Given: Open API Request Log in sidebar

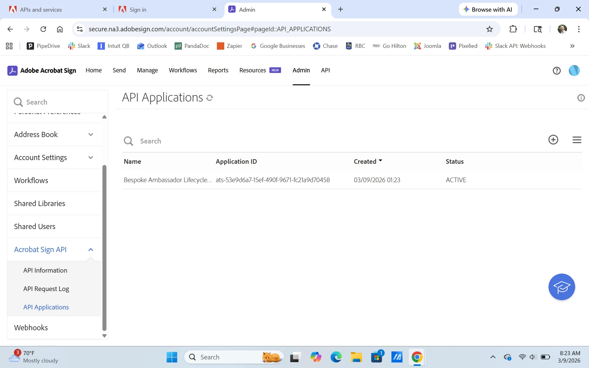Looking at the screenshot, I should pos(46,289).
